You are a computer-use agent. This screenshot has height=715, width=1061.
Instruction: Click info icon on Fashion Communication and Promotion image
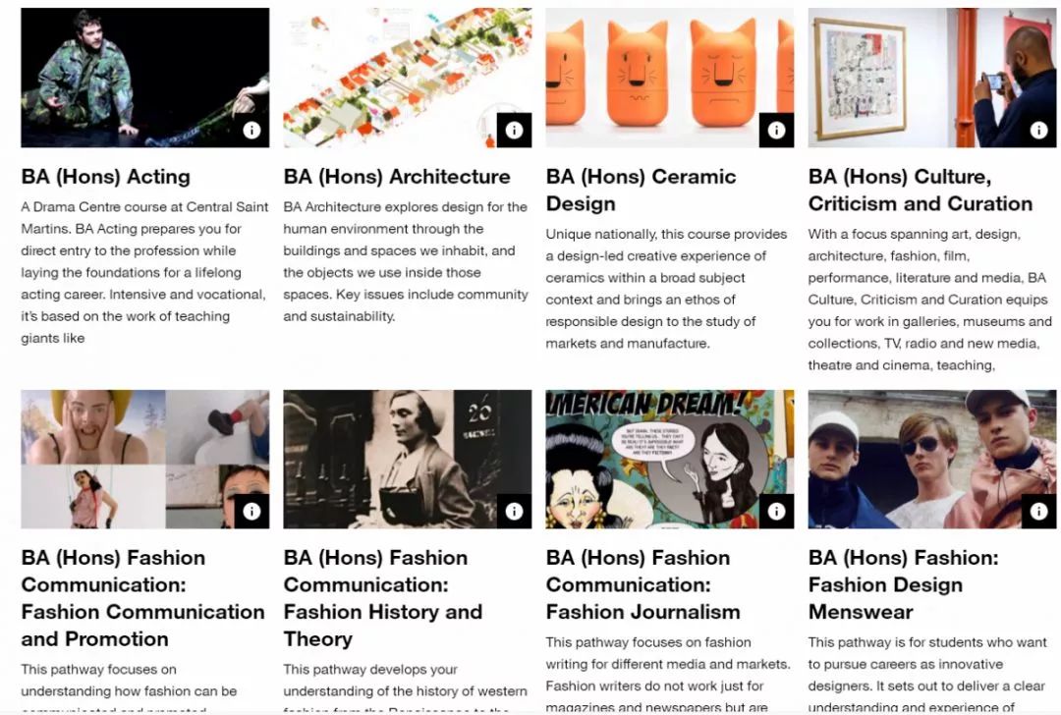point(251,512)
